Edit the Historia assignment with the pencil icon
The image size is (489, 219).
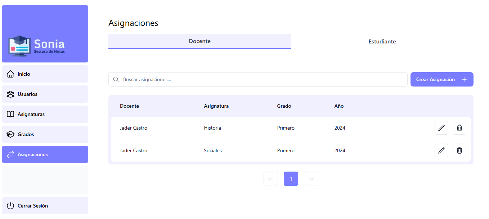pos(441,128)
